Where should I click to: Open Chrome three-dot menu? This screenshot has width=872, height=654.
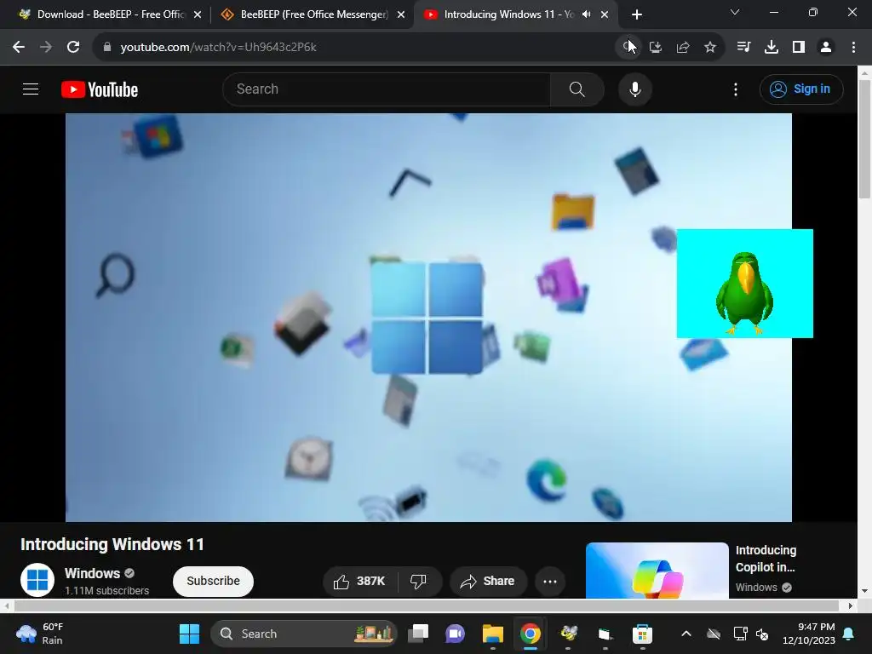tap(853, 48)
